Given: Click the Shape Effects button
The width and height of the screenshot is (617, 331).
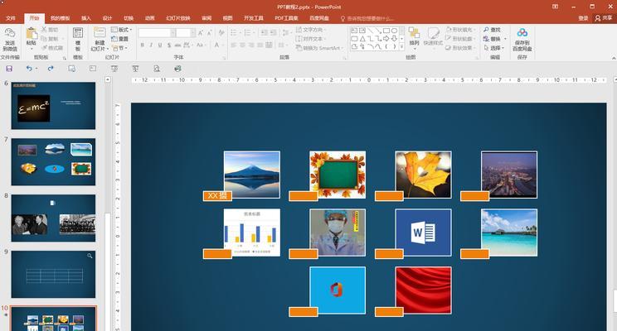Looking at the screenshot, I should coord(461,47).
